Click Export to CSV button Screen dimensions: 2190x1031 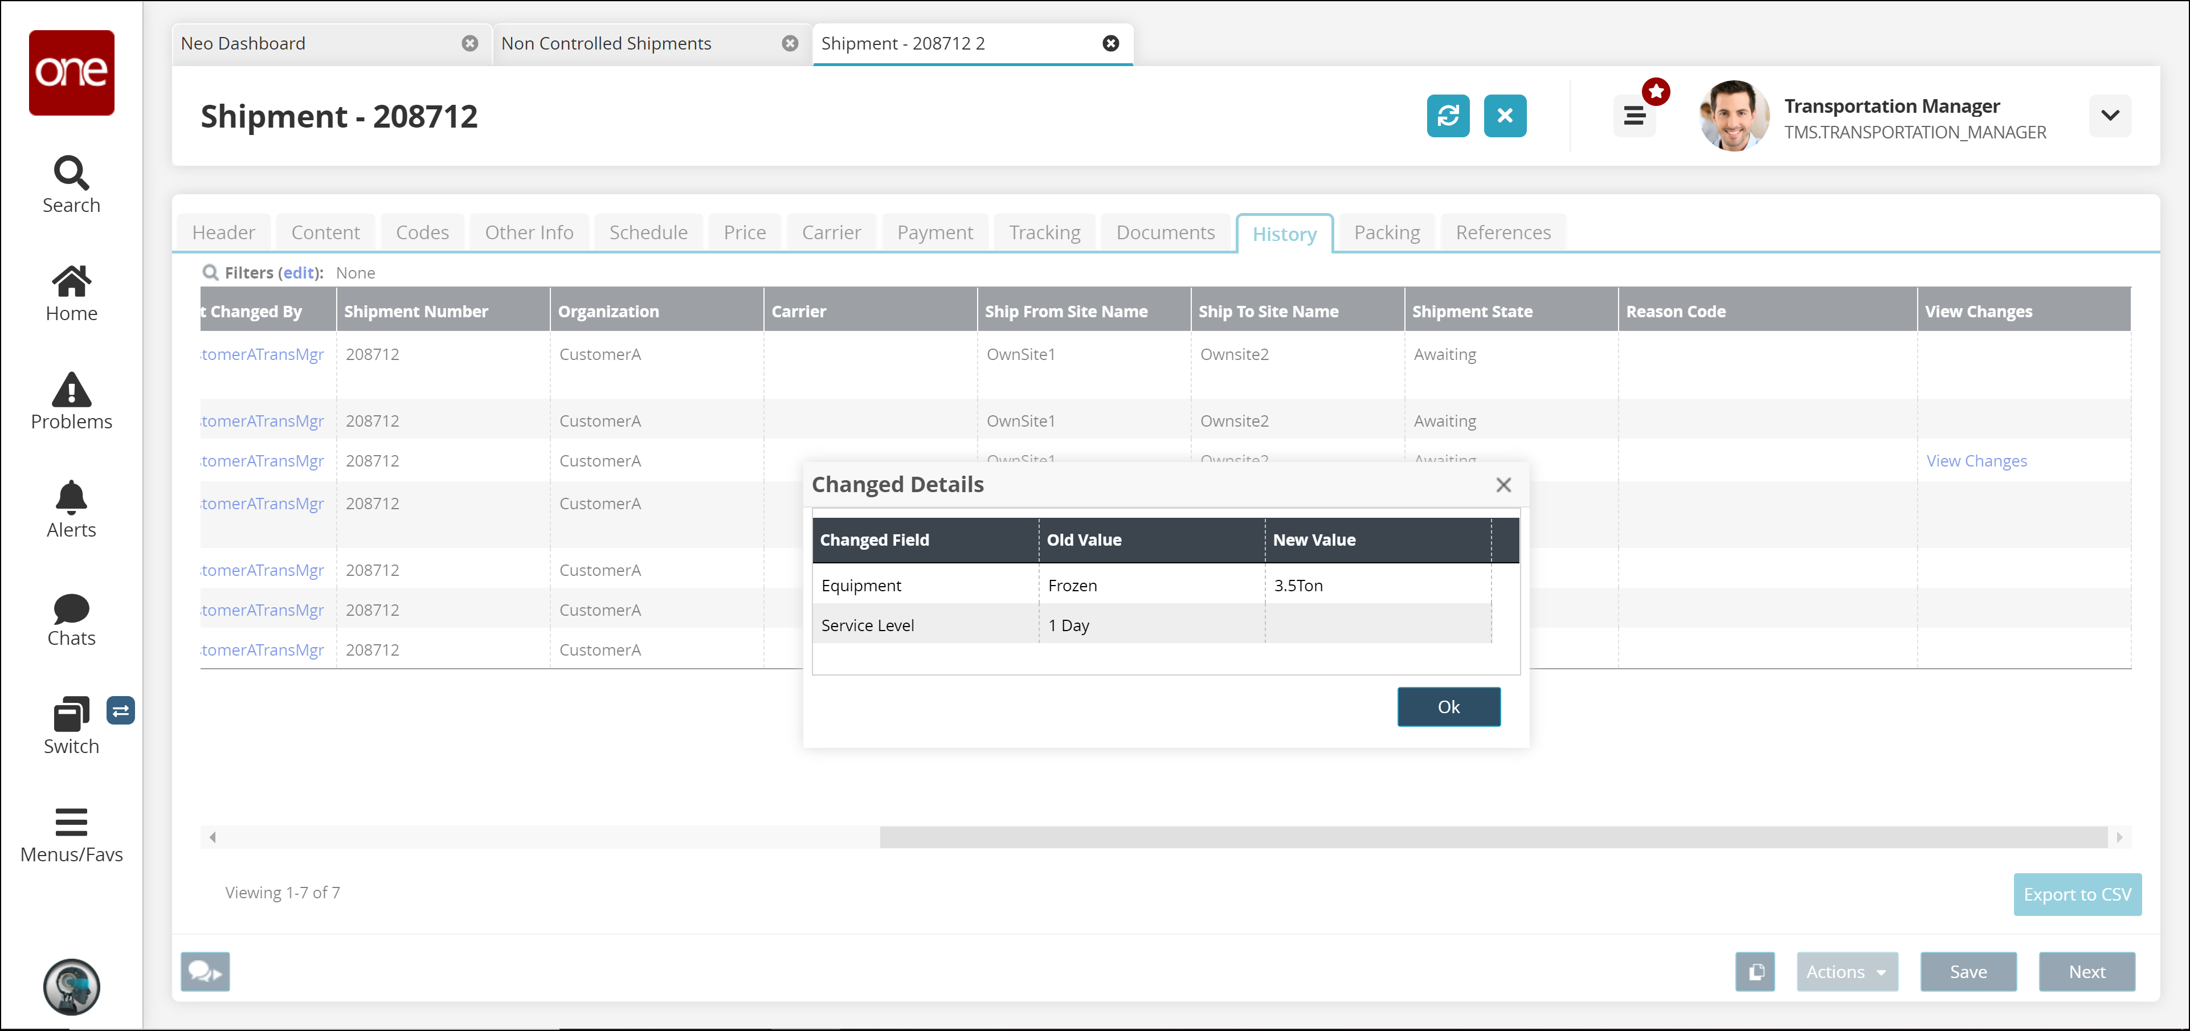tap(2076, 894)
